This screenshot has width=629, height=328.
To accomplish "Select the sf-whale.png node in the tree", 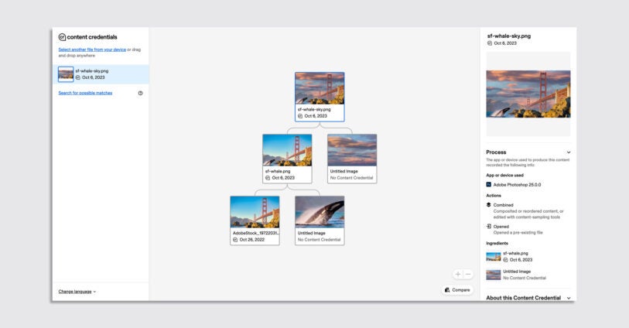I will click(287, 159).
